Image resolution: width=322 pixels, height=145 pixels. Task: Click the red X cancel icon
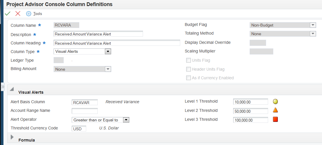(x=18, y=14)
